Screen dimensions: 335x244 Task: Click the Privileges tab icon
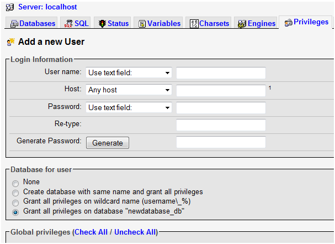(288, 23)
